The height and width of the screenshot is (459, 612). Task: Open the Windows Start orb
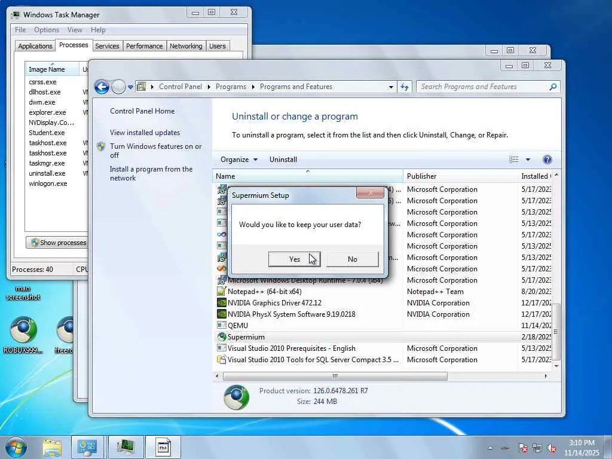point(16,447)
